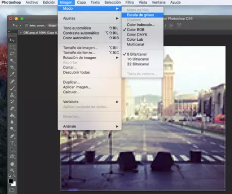Select Color indexado mode

(142, 25)
